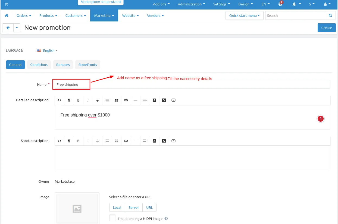The image size is (338, 224).
Task: Insert a link in Detailed description toolbar
Action: [x=126, y=100]
